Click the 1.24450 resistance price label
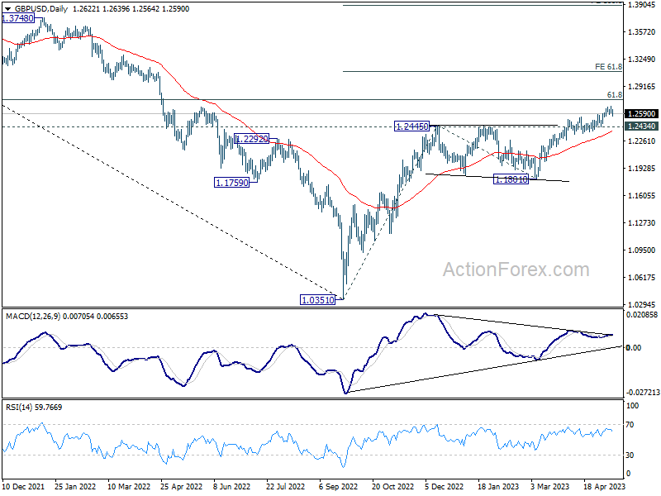The image size is (661, 496). (411, 126)
